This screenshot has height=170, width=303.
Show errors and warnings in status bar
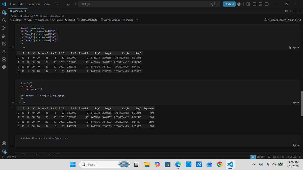tap(12, 157)
